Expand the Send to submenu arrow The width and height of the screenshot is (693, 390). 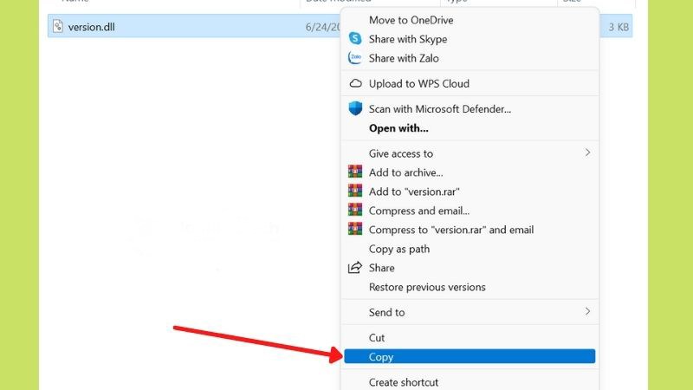(x=587, y=311)
